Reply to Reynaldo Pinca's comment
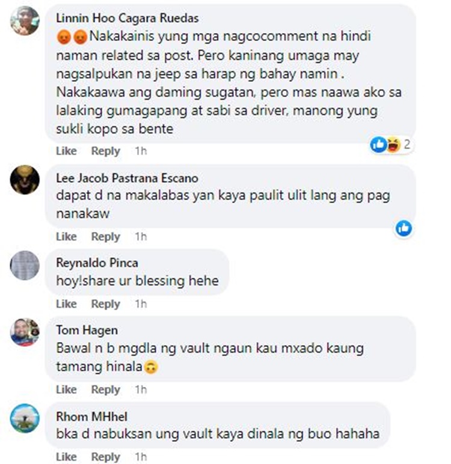 (106, 304)
